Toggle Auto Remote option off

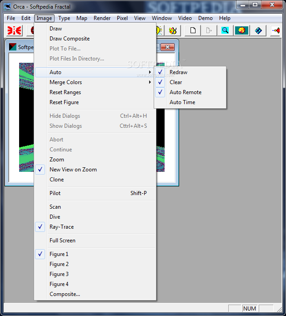pyautogui.click(x=190, y=92)
